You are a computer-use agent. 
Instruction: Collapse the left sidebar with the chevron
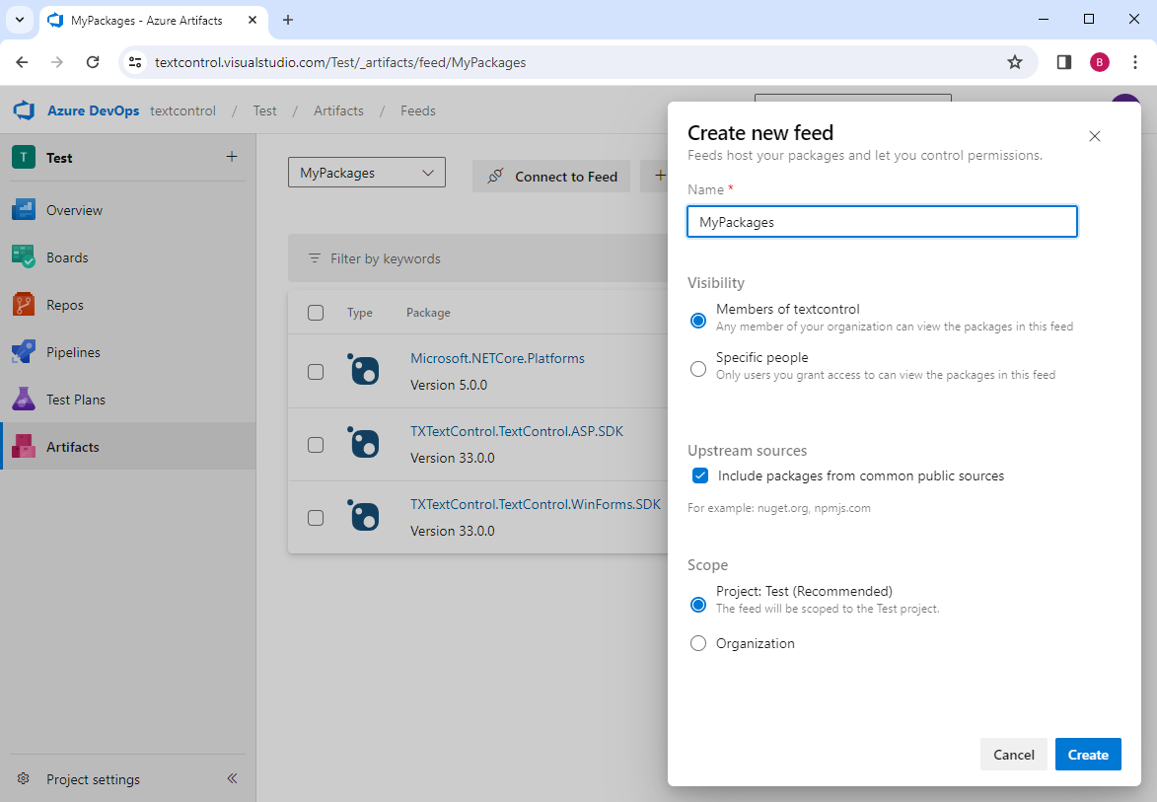[232, 778]
